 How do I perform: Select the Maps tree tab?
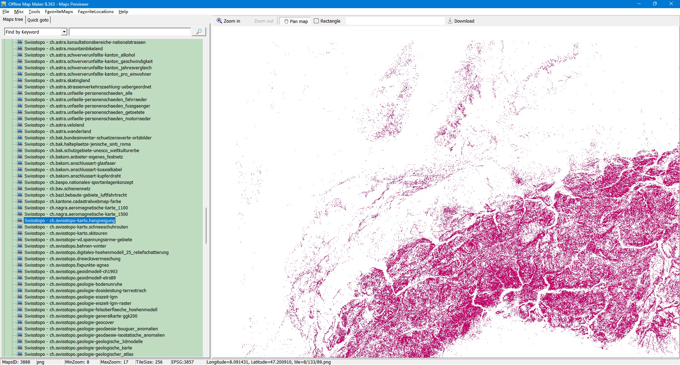pos(13,19)
